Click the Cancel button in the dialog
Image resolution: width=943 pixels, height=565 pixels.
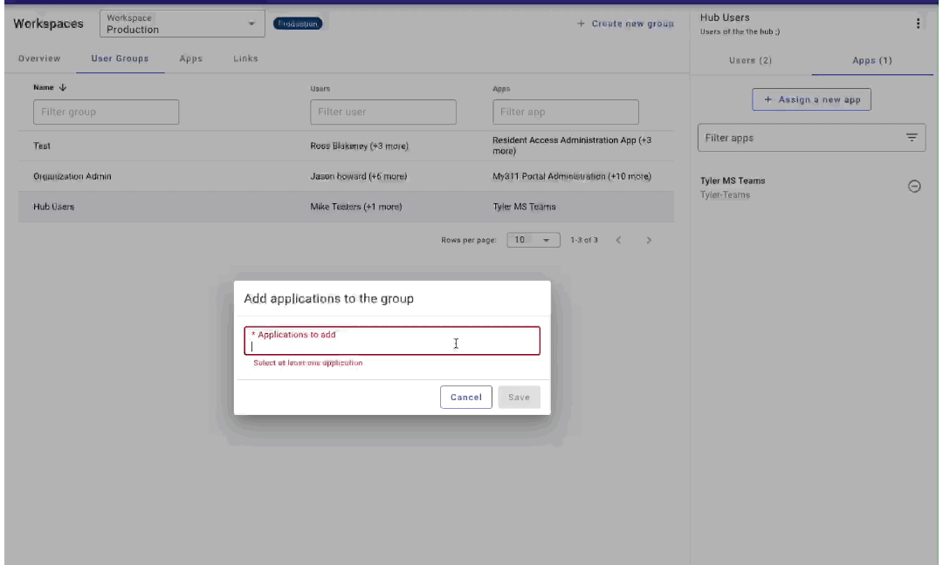(465, 397)
